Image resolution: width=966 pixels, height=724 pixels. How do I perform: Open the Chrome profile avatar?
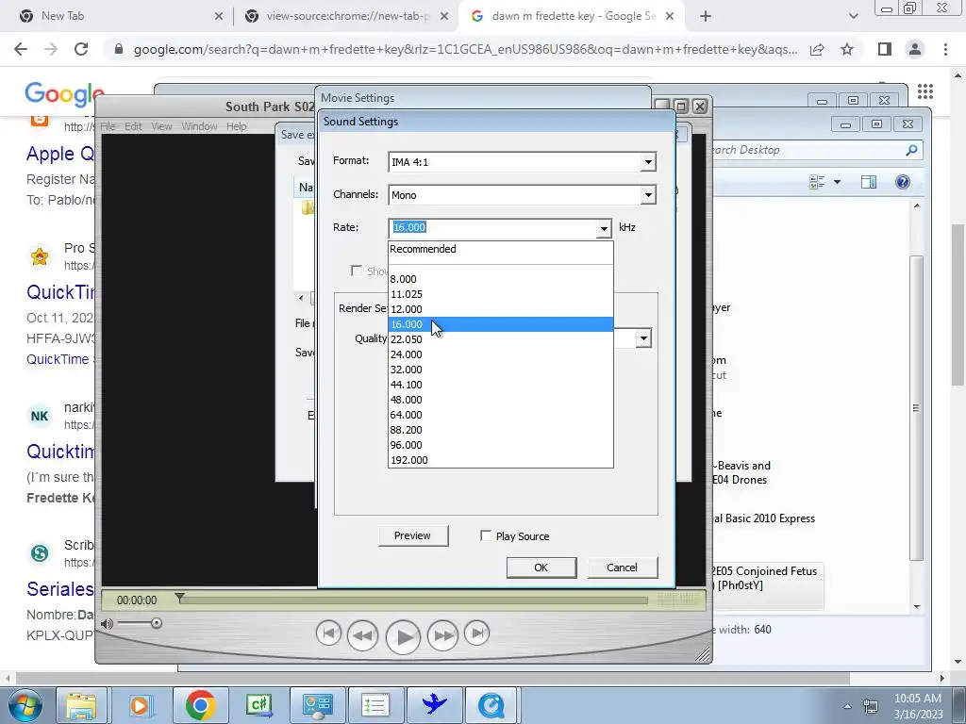[x=915, y=49]
